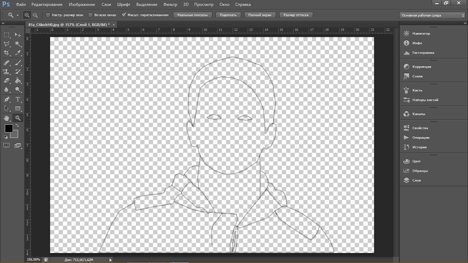Image resolution: width=468 pixels, height=263 pixels.
Task: Open the Коррекция panel
Action: [x=422, y=67]
